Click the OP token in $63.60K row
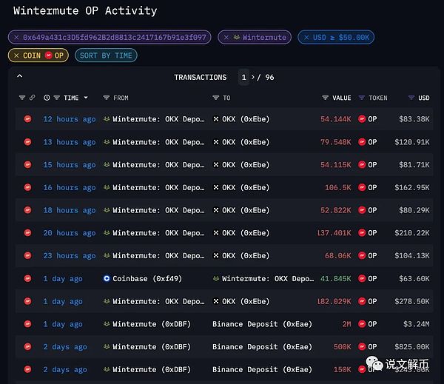444x384 pixels. pyautogui.click(x=367, y=279)
